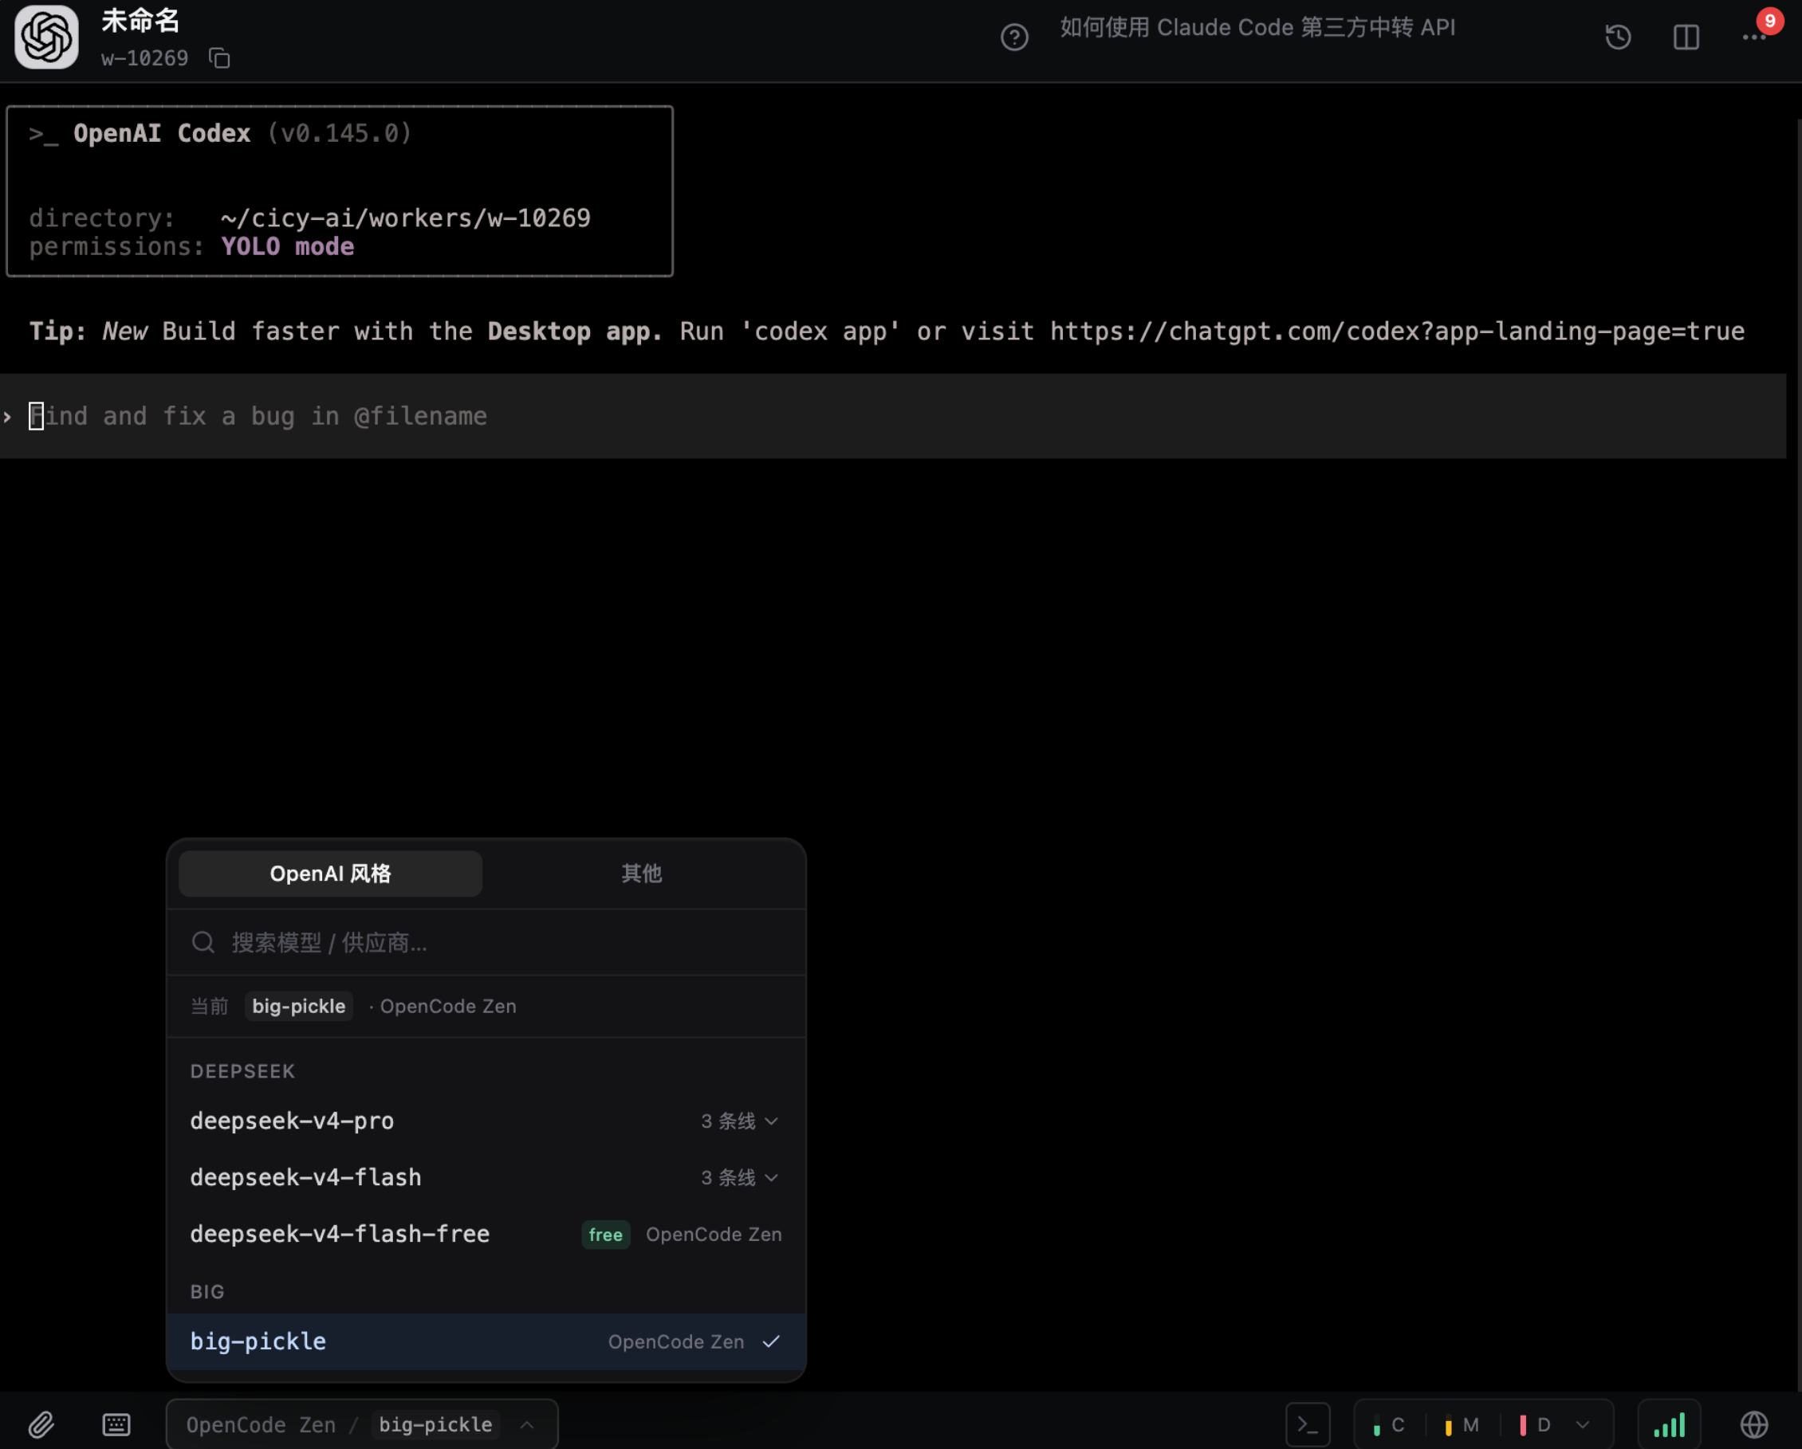Click the search magnifier icon in model picker
This screenshot has width=1802, height=1449.
click(x=203, y=943)
